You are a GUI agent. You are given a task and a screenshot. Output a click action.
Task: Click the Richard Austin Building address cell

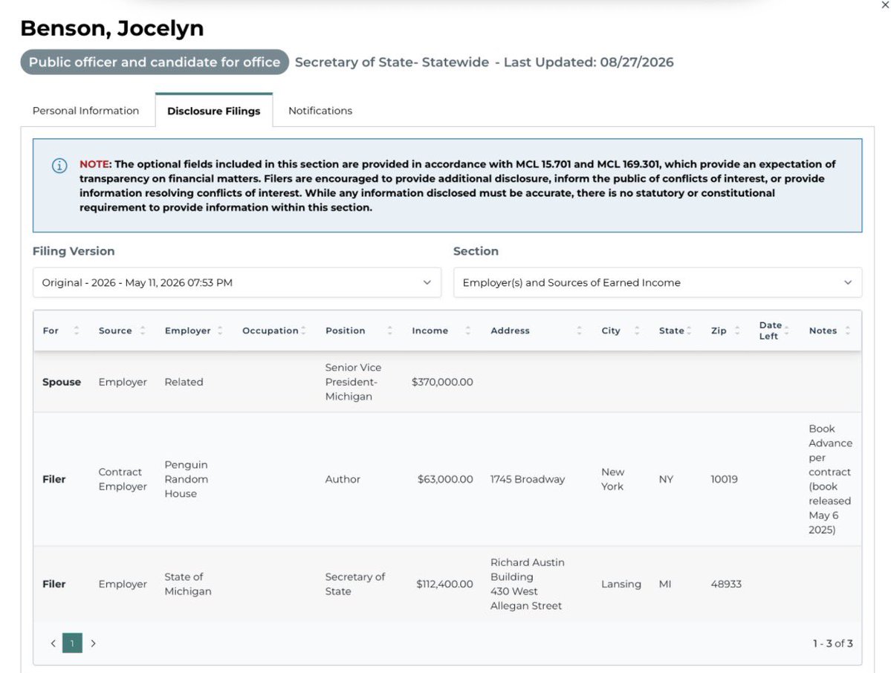[528, 584]
